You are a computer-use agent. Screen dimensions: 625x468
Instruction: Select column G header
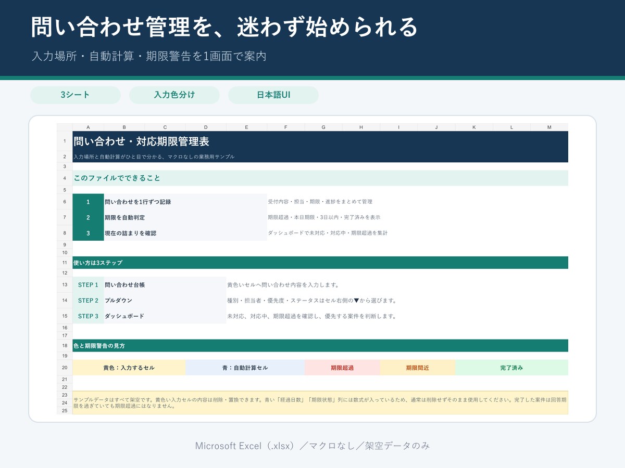pyautogui.click(x=323, y=127)
